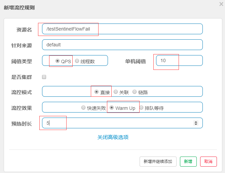Viewport: 225px width, 173px height.
Task: Click the red 取消 button
Action: 209,162
